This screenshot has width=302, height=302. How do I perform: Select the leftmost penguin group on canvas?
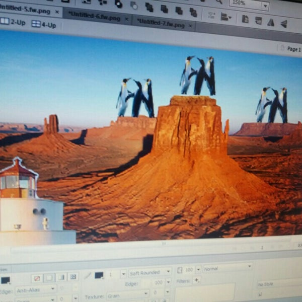135,98
